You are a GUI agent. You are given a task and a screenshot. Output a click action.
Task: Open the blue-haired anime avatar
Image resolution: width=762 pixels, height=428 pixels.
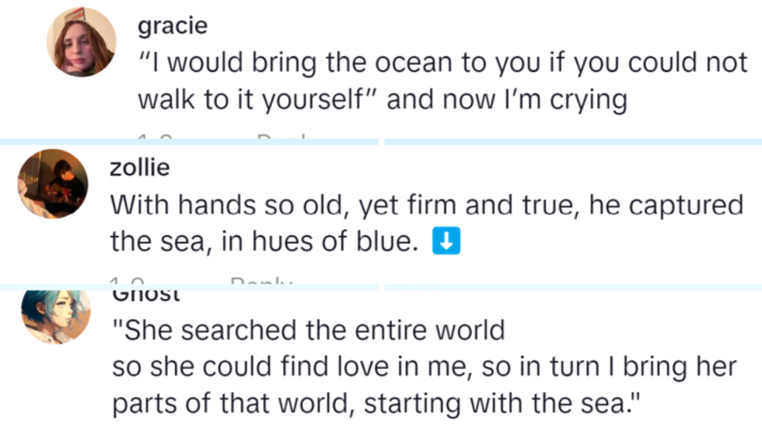pyautogui.click(x=56, y=316)
